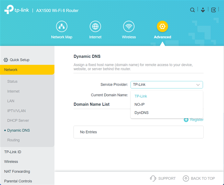Switch to the Advanced tab label
Screen dimensions: 224x185
[162, 37]
